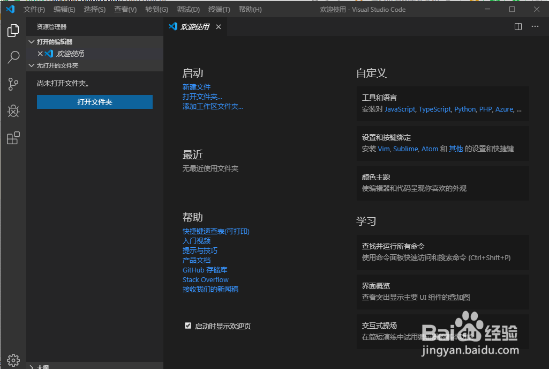The width and height of the screenshot is (549, 369).
Task: Click the 颜色主题 customization card
Action: [442, 182]
